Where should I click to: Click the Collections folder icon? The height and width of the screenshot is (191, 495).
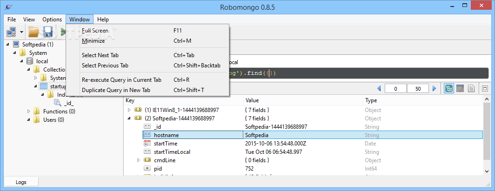37,69
